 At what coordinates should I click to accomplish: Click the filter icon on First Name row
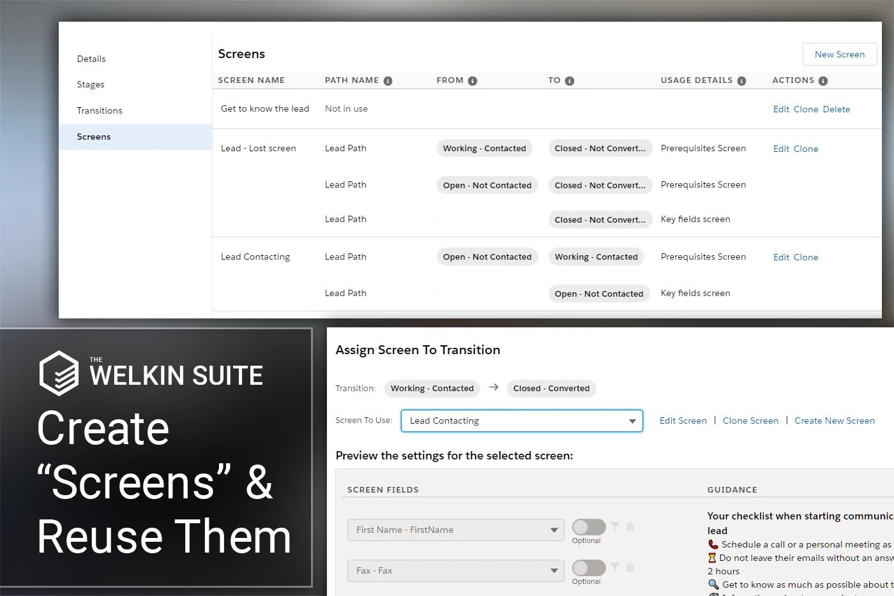[614, 526]
